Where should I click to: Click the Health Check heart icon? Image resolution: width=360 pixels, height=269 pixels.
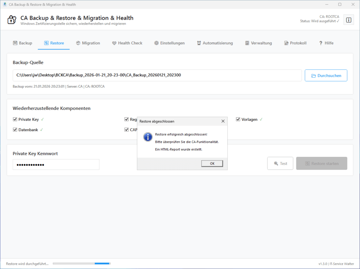114,43
